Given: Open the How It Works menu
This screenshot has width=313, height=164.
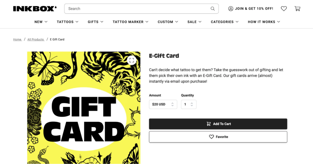Looking at the screenshot, I should click(x=264, y=22).
